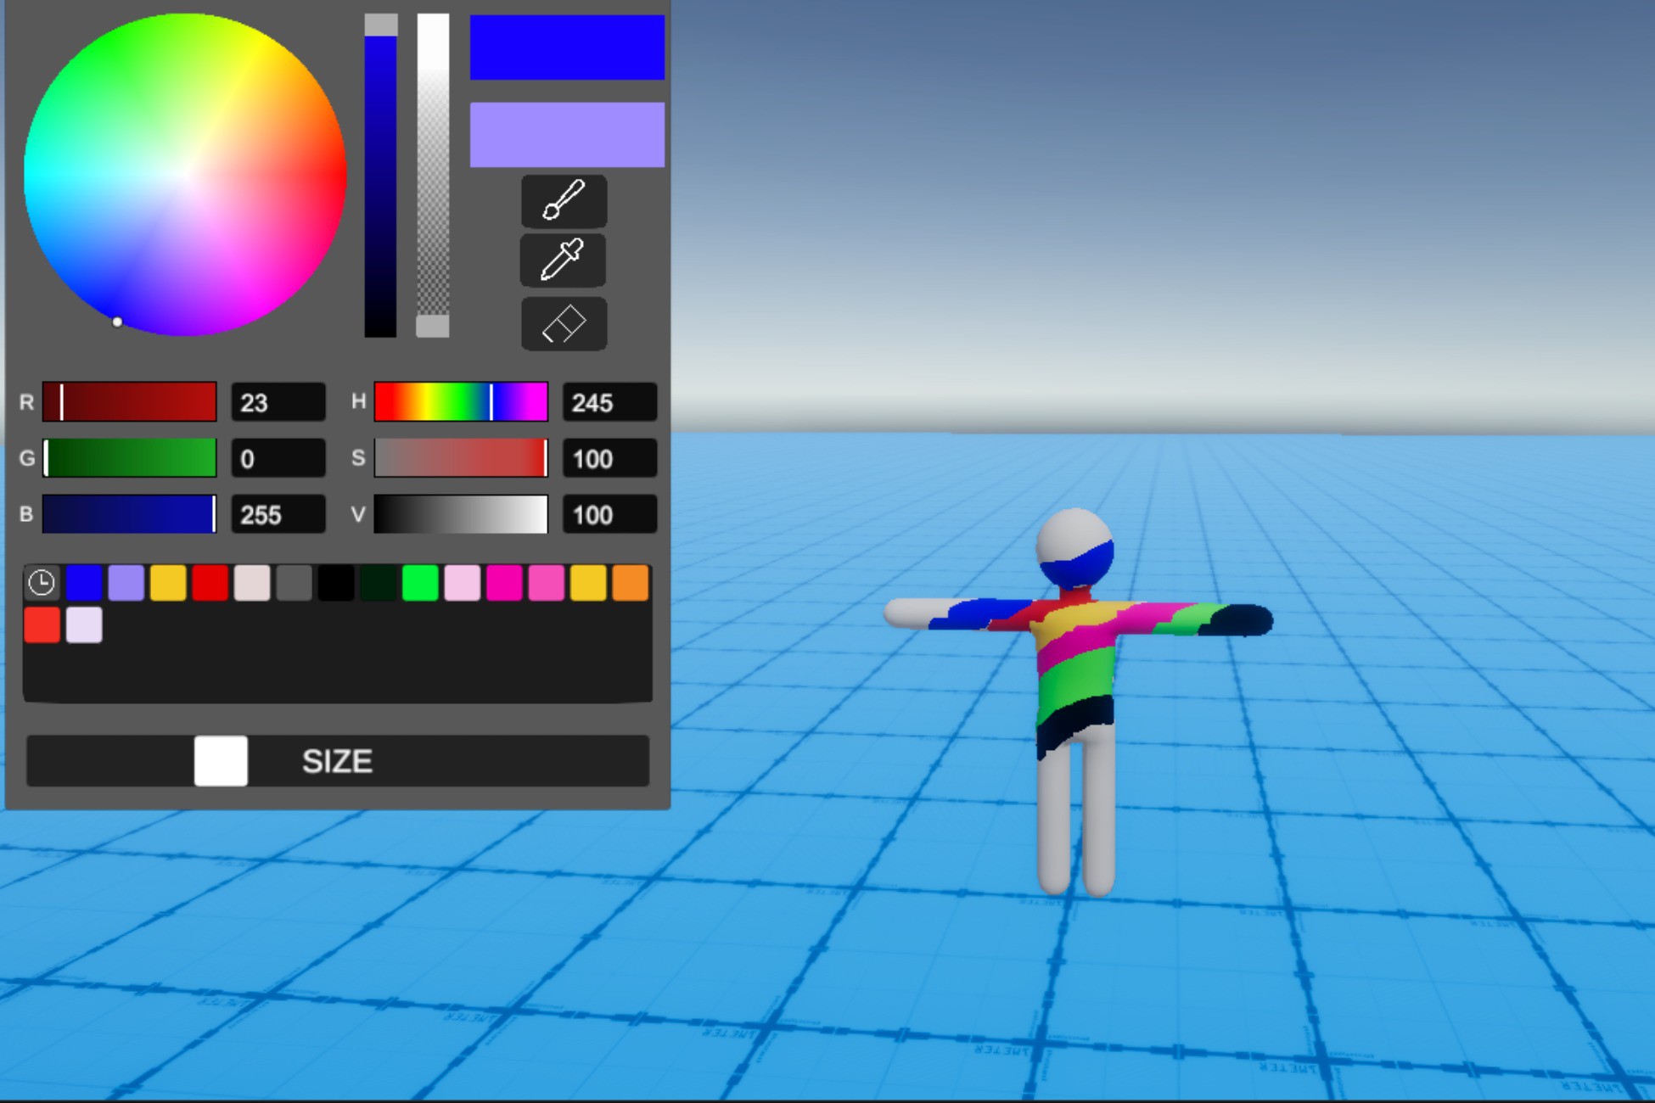The width and height of the screenshot is (1655, 1103).
Task: Click the red channel R slider bar
Action: click(x=129, y=402)
